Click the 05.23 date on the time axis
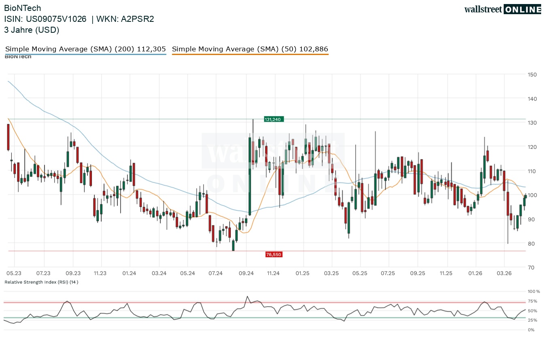This screenshot has height=341, width=546. 14,273
